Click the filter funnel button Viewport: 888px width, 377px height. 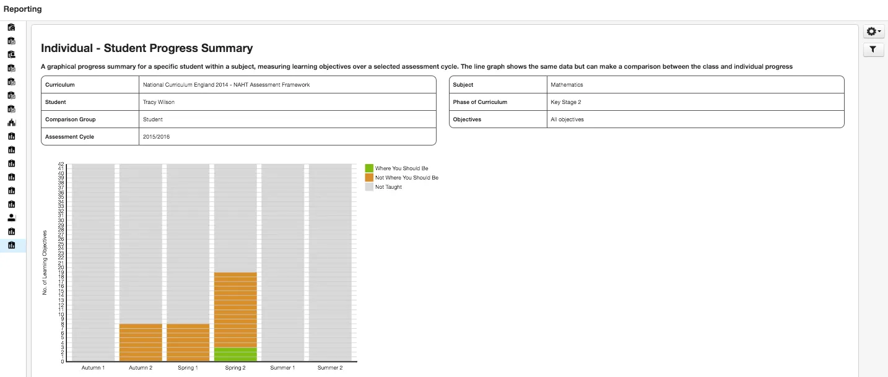coord(873,50)
